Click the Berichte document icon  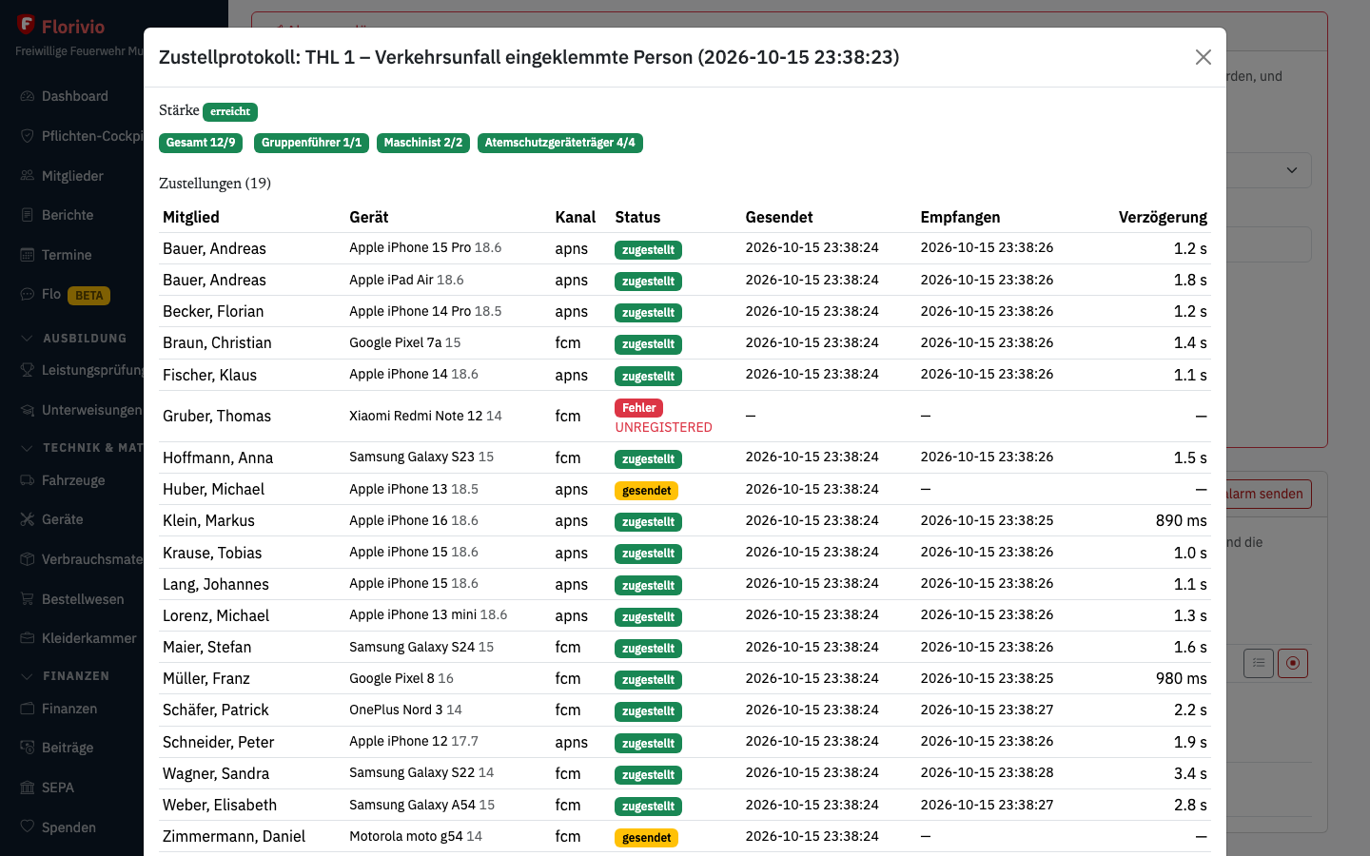point(28,215)
